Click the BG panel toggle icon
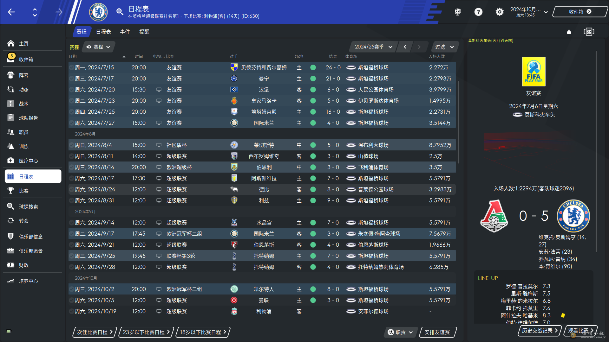This screenshot has width=609, height=342. pyautogui.click(x=589, y=32)
